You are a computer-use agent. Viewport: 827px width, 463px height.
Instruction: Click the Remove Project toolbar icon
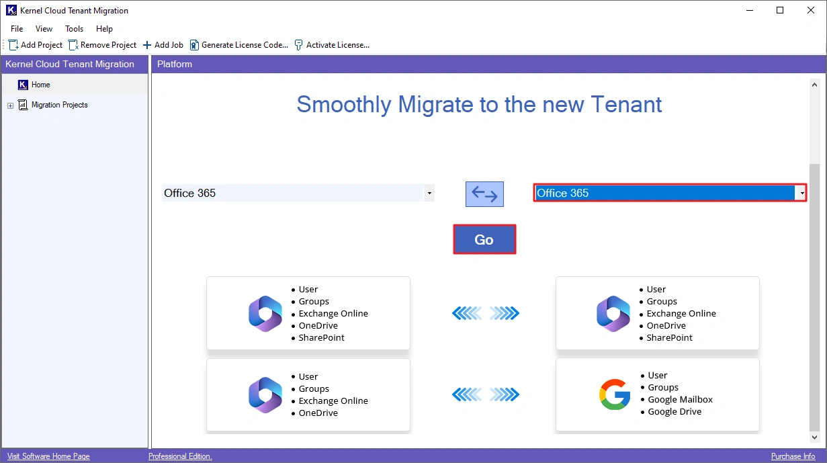pyautogui.click(x=73, y=45)
